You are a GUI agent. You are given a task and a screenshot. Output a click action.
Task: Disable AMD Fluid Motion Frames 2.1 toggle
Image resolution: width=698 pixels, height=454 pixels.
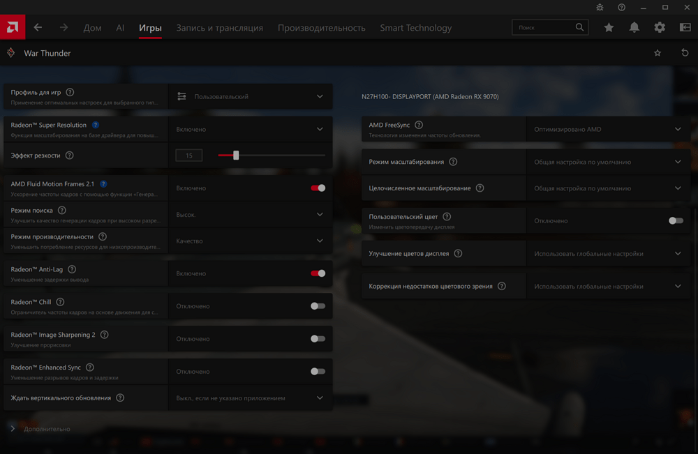[318, 188]
